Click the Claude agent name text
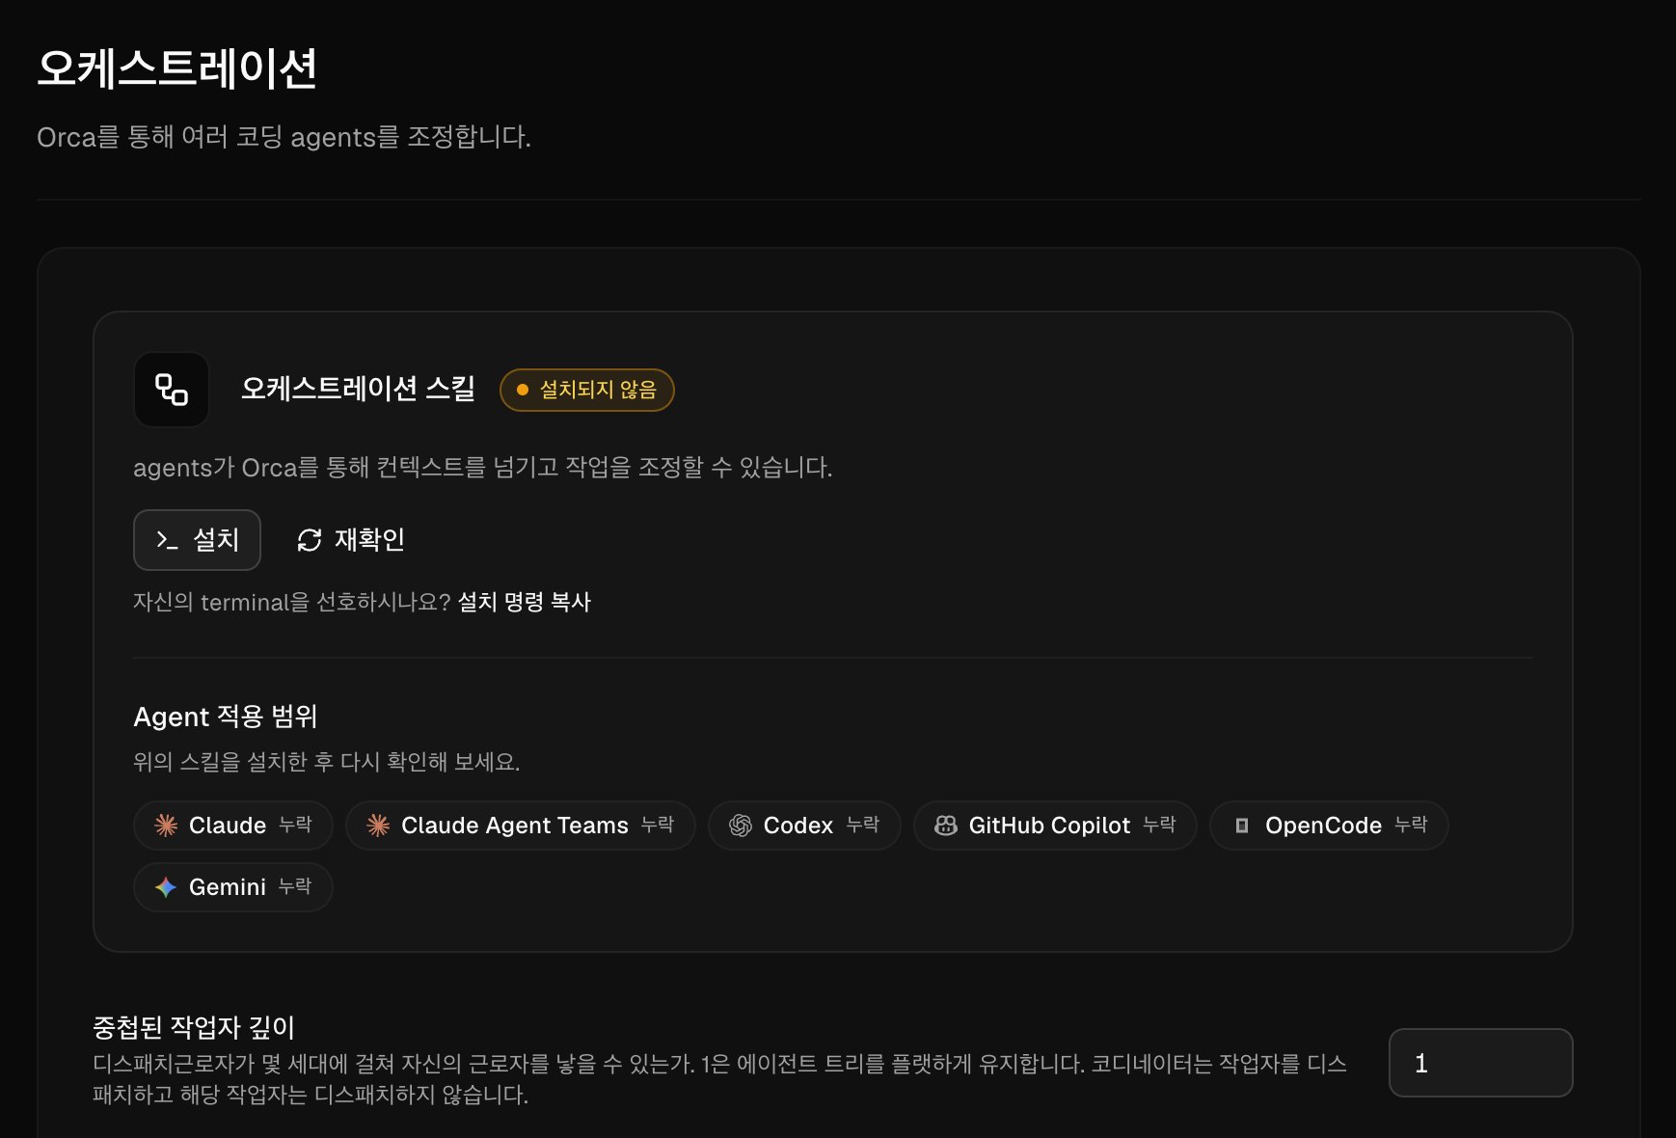 click(x=228, y=826)
